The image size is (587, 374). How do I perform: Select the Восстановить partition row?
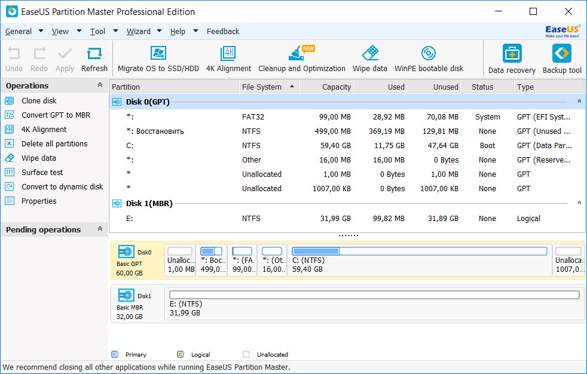pos(347,131)
